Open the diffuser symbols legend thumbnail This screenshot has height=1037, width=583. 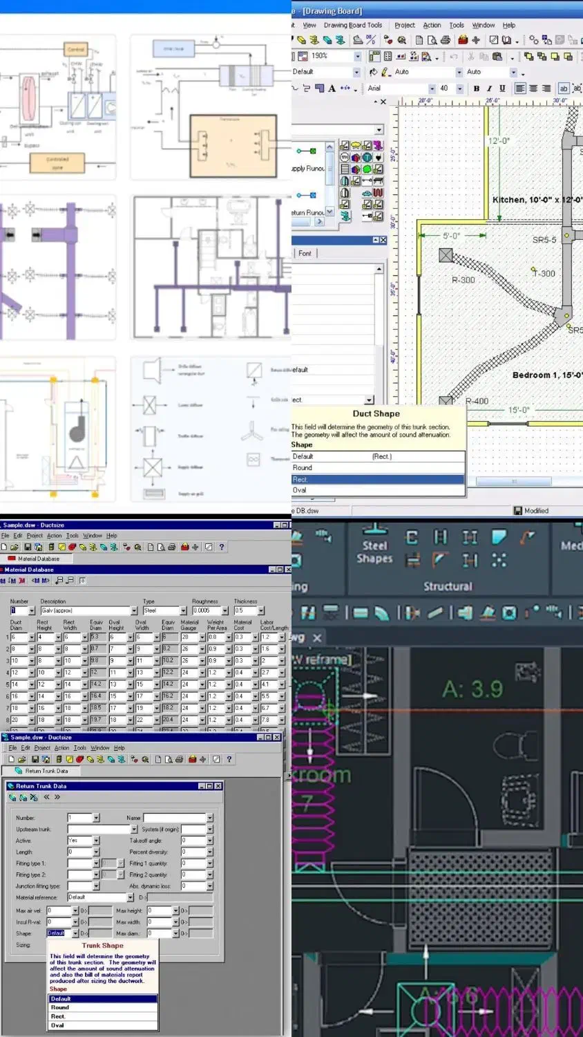point(211,429)
